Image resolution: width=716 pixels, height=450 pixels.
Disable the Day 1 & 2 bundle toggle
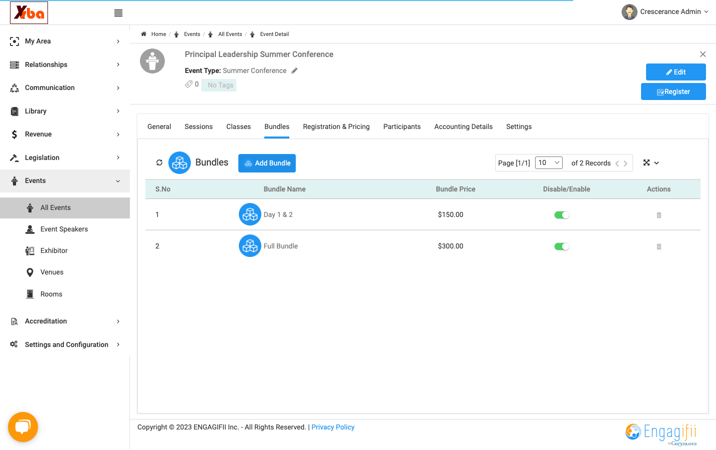pyautogui.click(x=562, y=215)
